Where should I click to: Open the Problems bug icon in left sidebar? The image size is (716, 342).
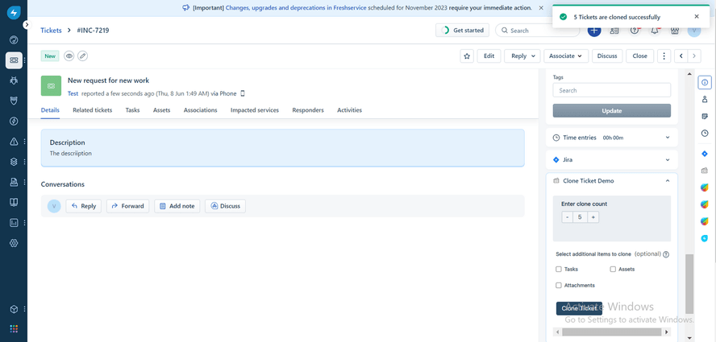coord(14,80)
